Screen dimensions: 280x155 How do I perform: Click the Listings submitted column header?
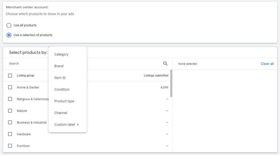pos(156,76)
